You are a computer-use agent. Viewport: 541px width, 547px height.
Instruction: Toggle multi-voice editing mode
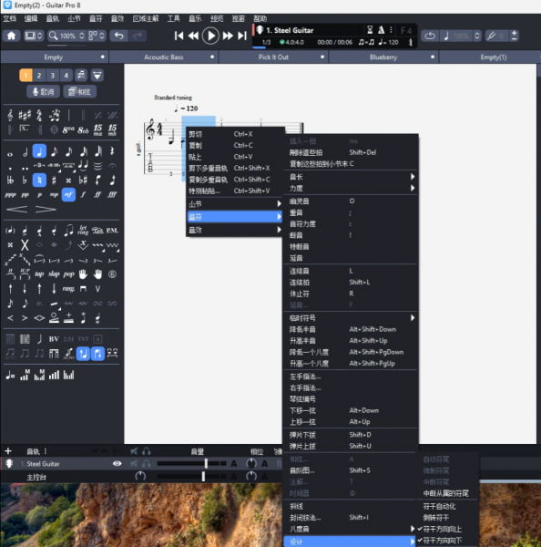click(x=81, y=75)
